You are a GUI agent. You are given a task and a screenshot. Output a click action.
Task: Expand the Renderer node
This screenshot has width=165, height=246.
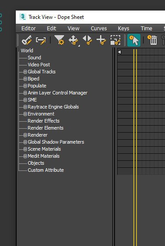click(25, 135)
